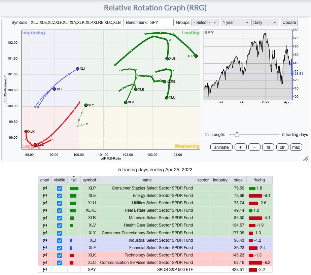Open the chart icon for XLK row
The height and width of the screenshot is (275, 311).
(45, 255)
